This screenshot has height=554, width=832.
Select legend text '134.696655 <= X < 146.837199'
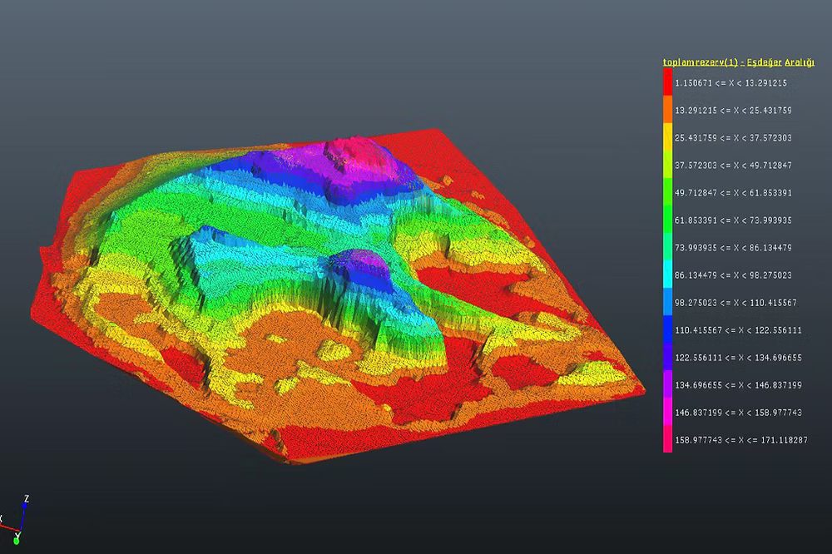coord(738,385)
